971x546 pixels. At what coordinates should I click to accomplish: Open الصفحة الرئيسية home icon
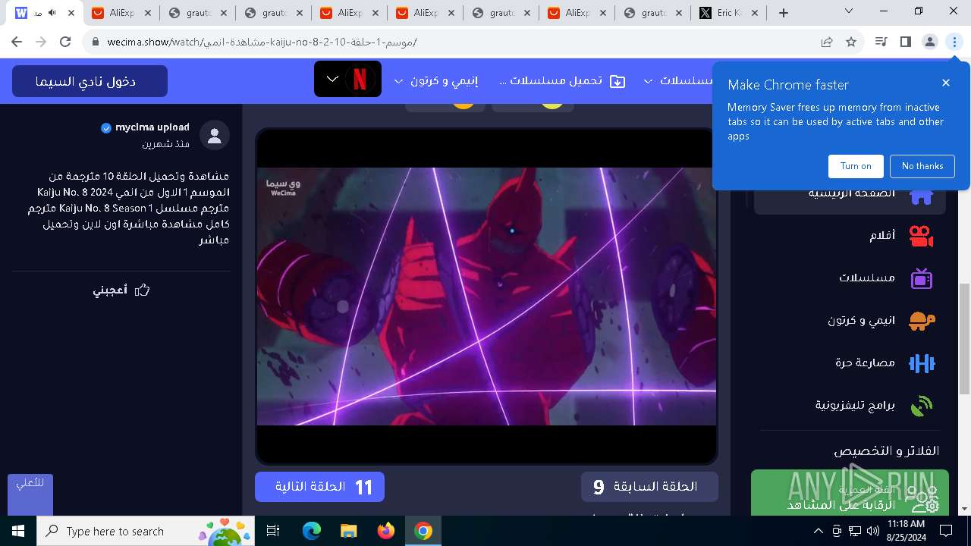click(x=921, y=196)
